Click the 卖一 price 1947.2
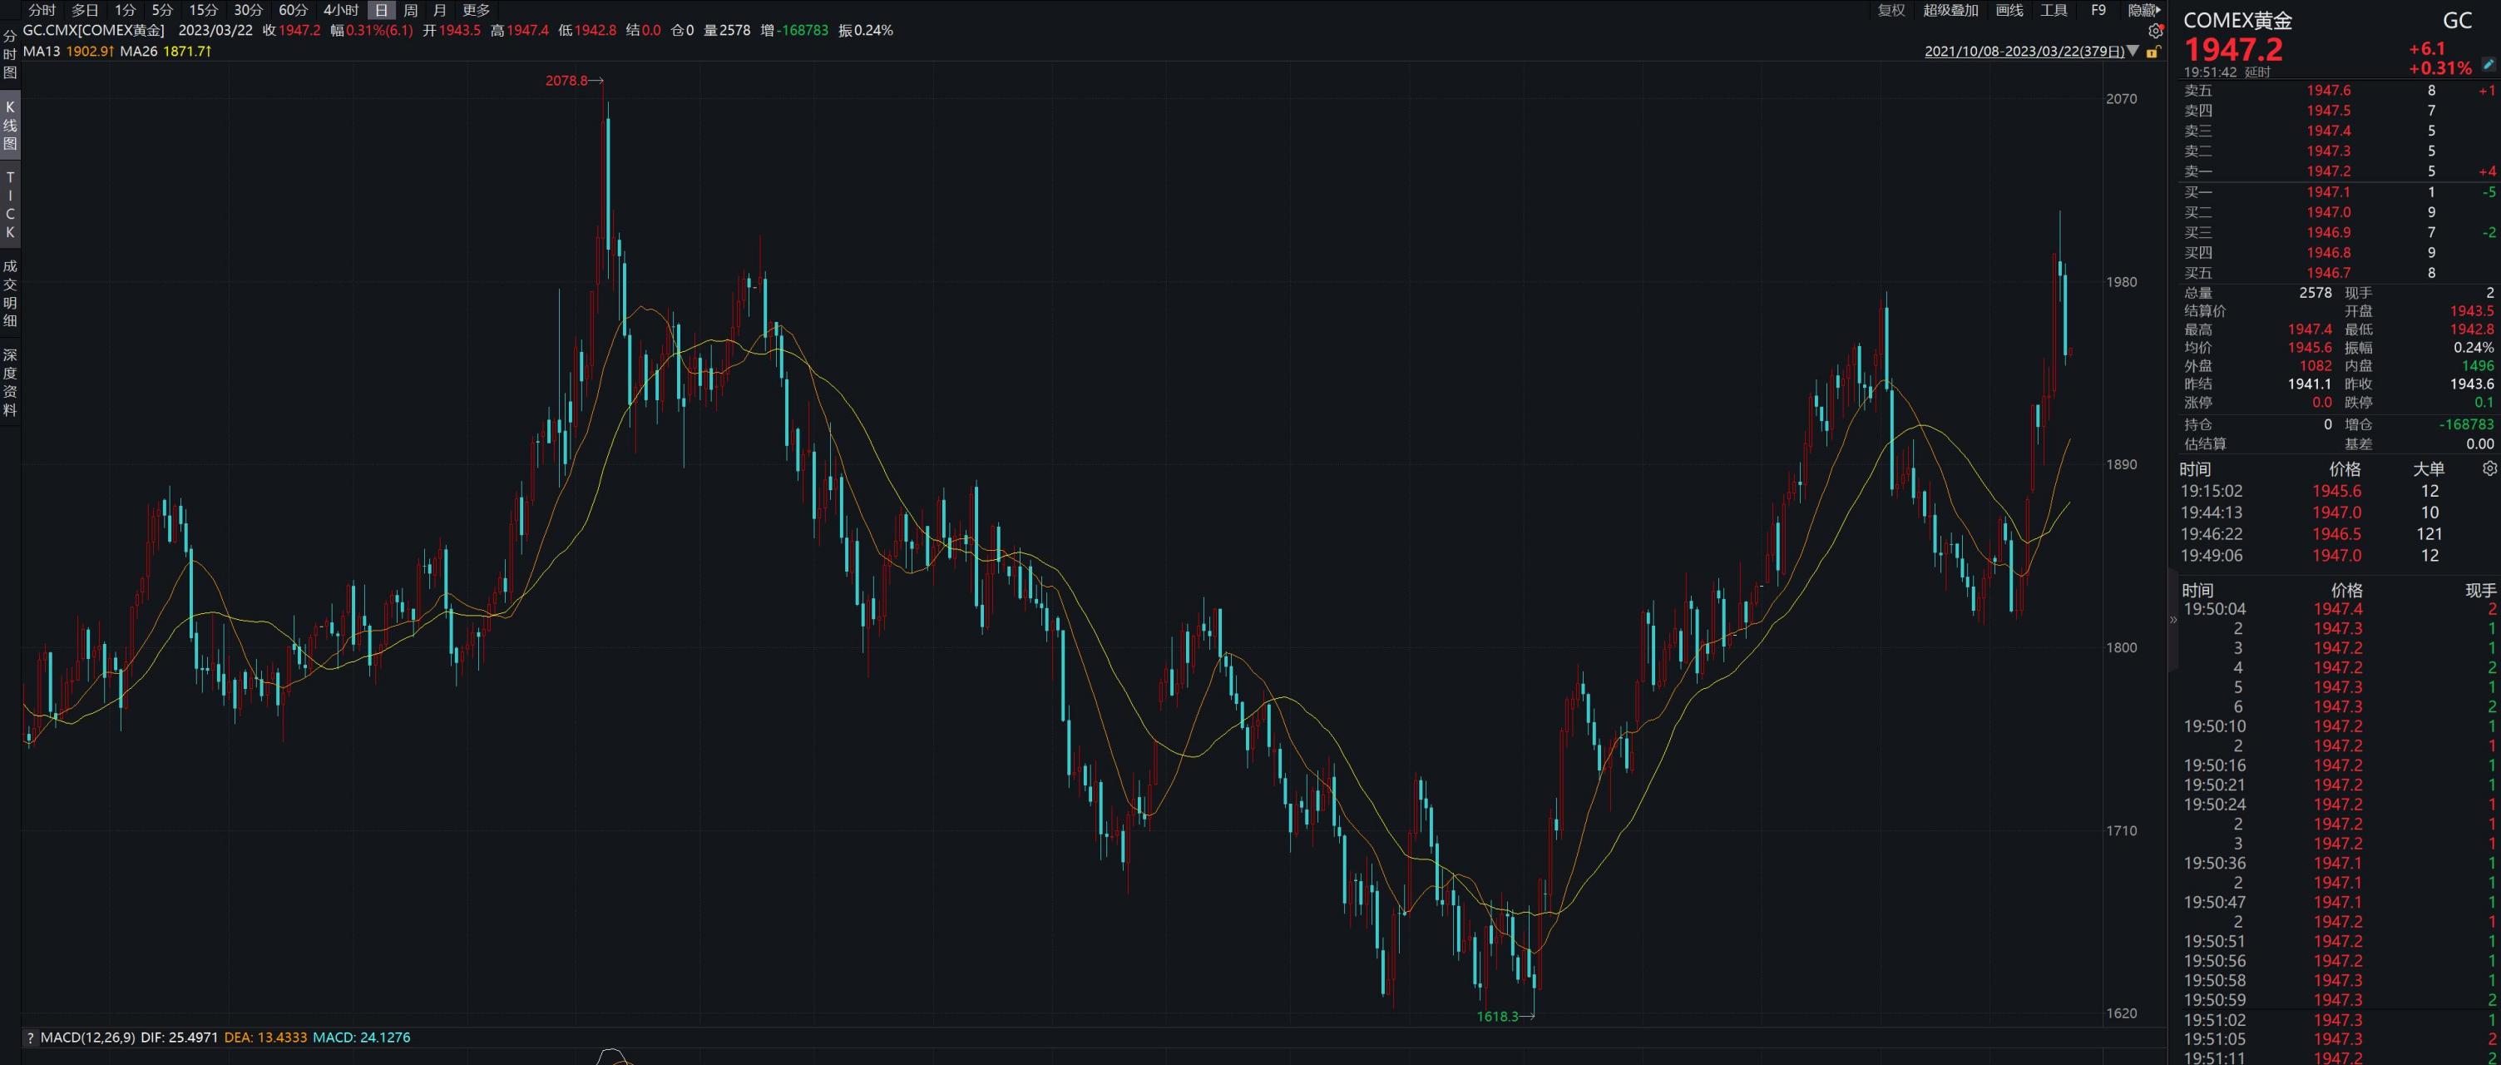The width and height of the screenshot is (2501, 1065). [2328, 171]
